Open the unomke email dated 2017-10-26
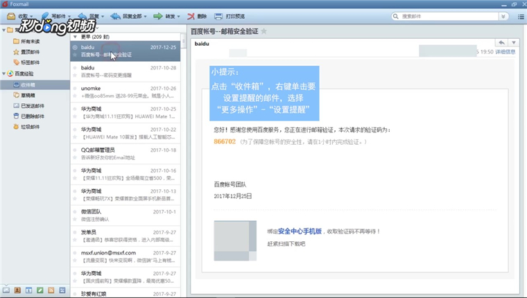 pyautogui.click(x=126, y=92)
